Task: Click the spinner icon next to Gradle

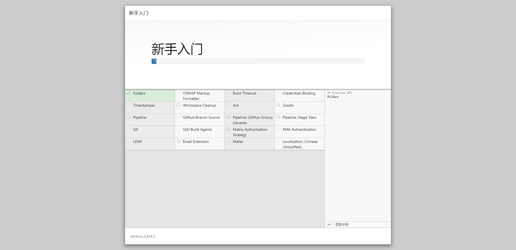Action: 278,105
